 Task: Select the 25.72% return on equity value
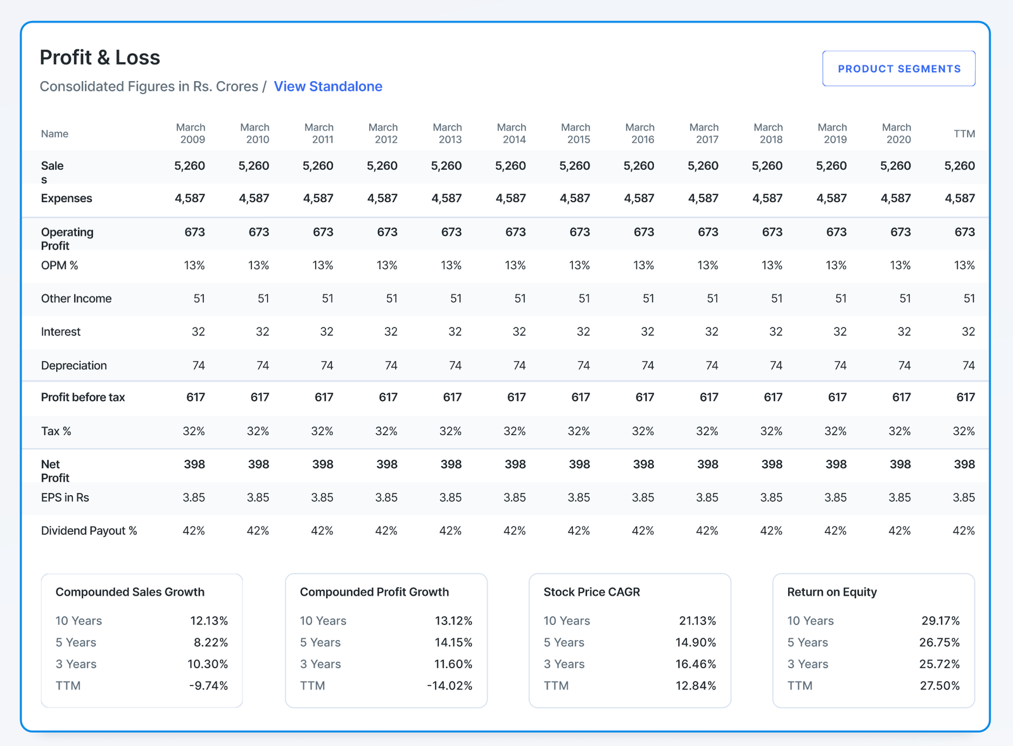pyautogui.click(x=940, y=664)
